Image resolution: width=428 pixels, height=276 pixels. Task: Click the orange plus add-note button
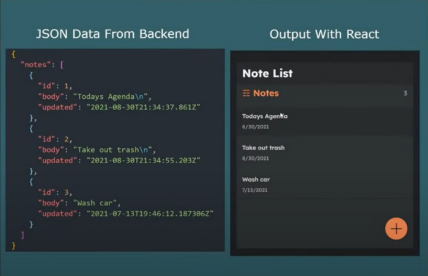396,229
